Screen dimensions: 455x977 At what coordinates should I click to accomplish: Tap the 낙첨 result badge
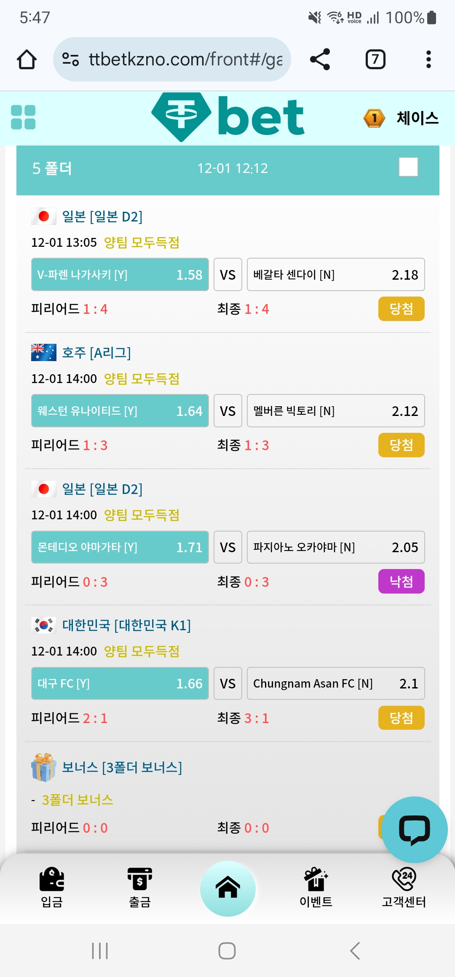pos(401,581)
